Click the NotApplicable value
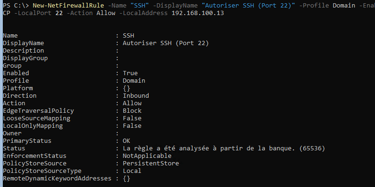The height and width of the screenshot is (187, 375). pos(147,156)
